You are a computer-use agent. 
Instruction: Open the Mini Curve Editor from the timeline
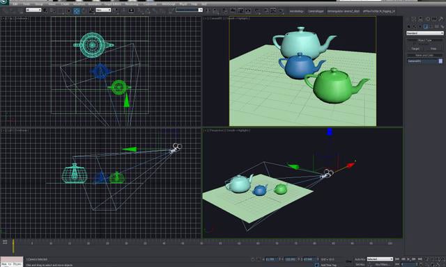(x=5, y=242)
